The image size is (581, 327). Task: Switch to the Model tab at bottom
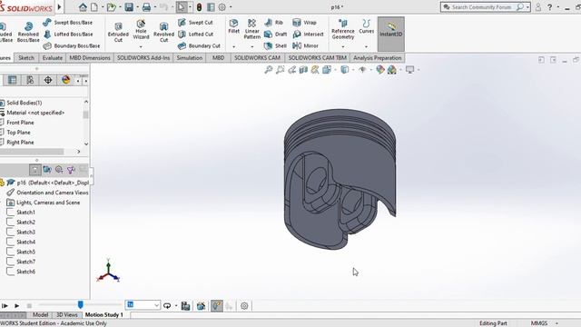(40, 315)
